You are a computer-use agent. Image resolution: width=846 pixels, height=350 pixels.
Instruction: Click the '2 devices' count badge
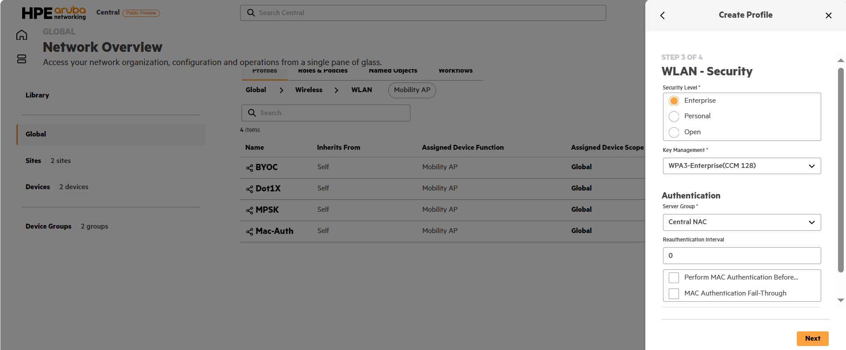coord(74,187)
